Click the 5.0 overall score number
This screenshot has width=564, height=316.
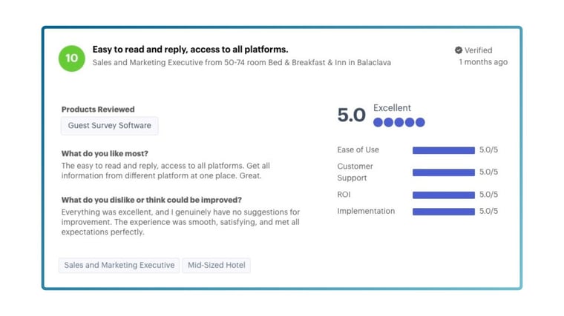click(x=351, y=115)
